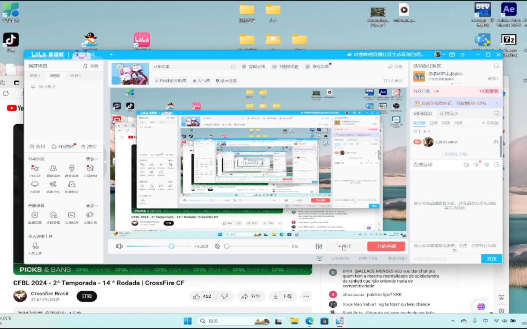This screenshot has height=329, width=527.
Task: Mute the speaker output in the audio bar
Action: coord(119,246)
